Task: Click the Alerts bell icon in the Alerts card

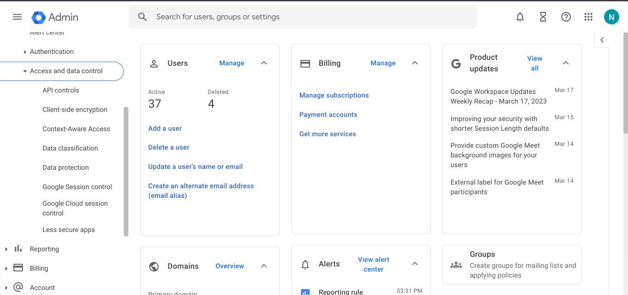Action: 305,265
